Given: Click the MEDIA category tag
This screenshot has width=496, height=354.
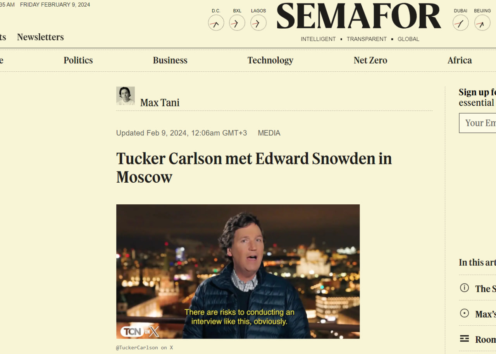Looking at the screenshot, I should (x=269, y=133).
